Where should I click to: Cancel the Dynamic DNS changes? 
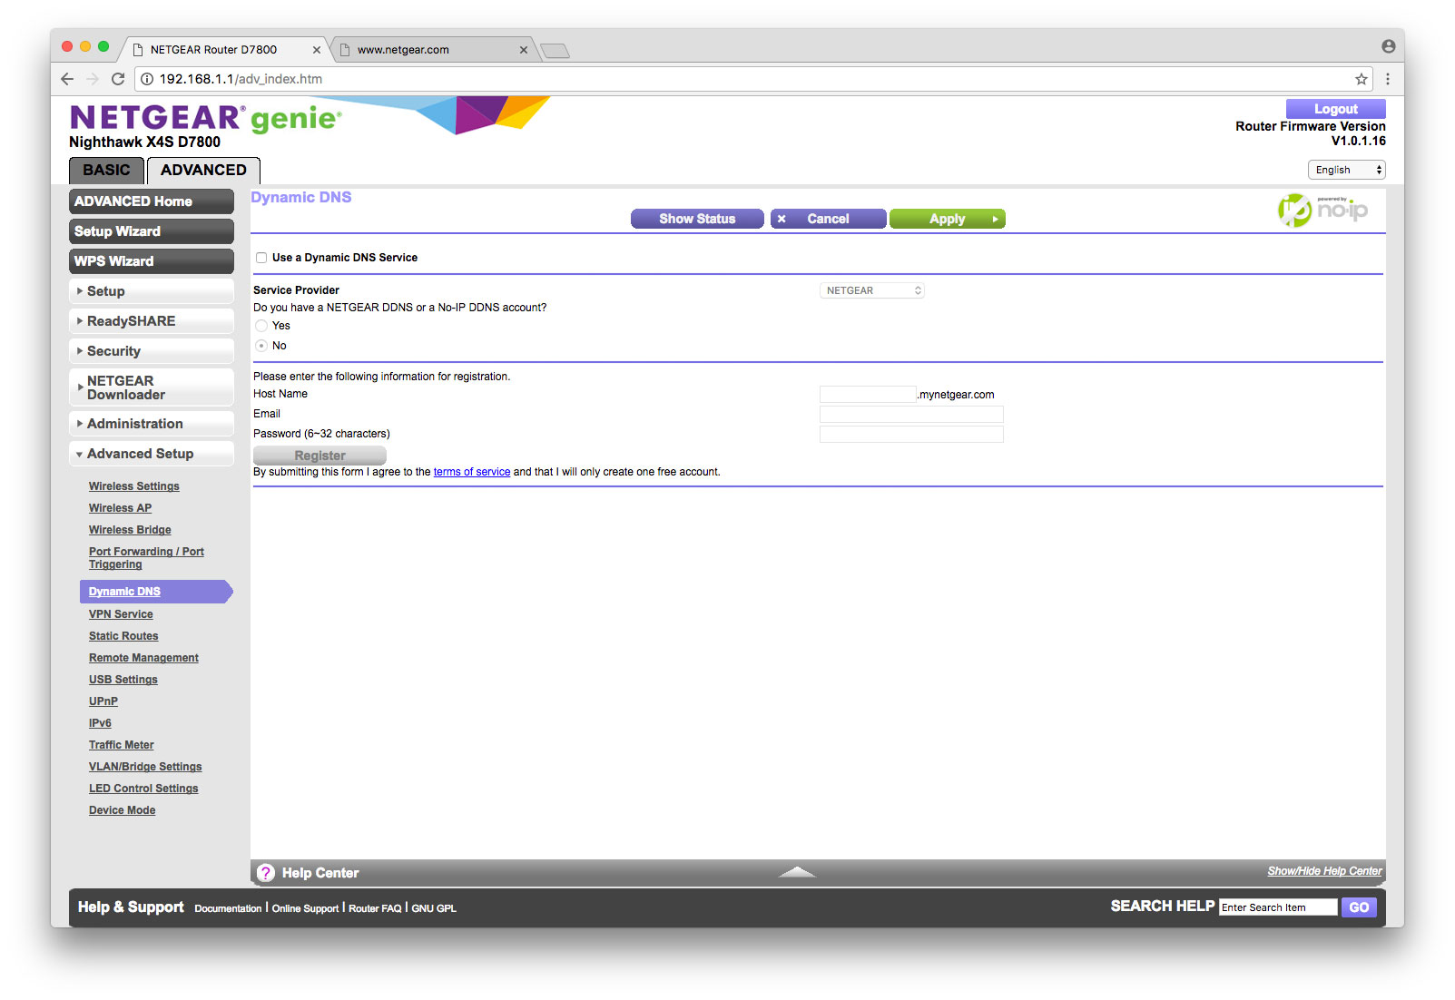(x=828, y=219)
